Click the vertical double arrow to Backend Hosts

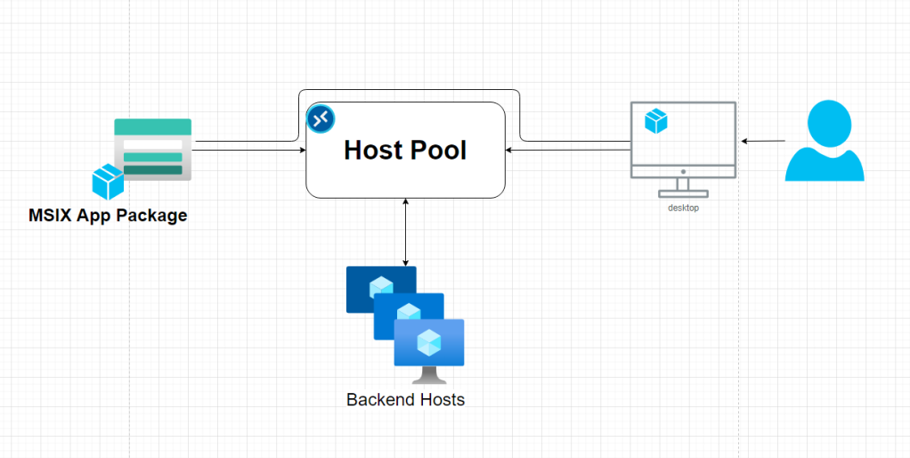(x=406, y=232)
